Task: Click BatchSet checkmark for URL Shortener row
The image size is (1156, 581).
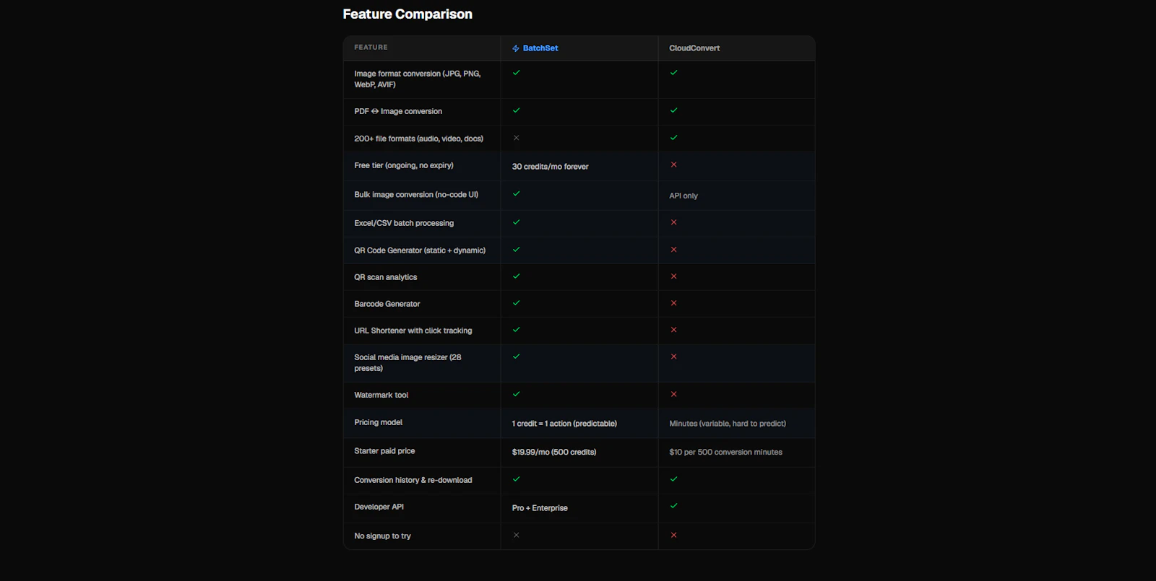Action: pyautogui.click(x=517, y=330)
